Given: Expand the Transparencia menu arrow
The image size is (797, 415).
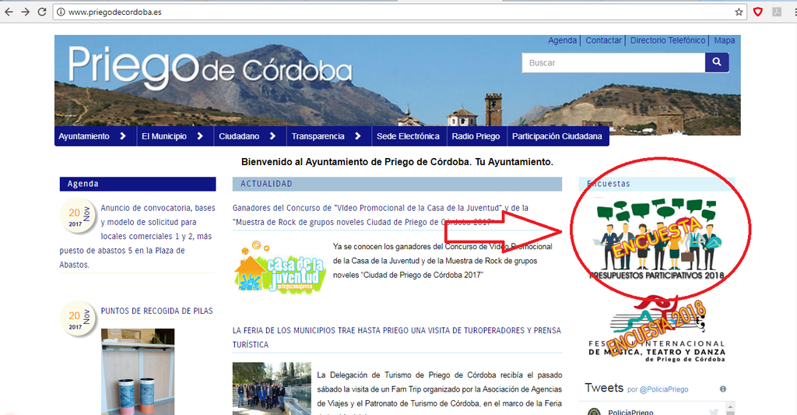Looking at the screenshot, I should pyautogui.click(x=357, y=136).
